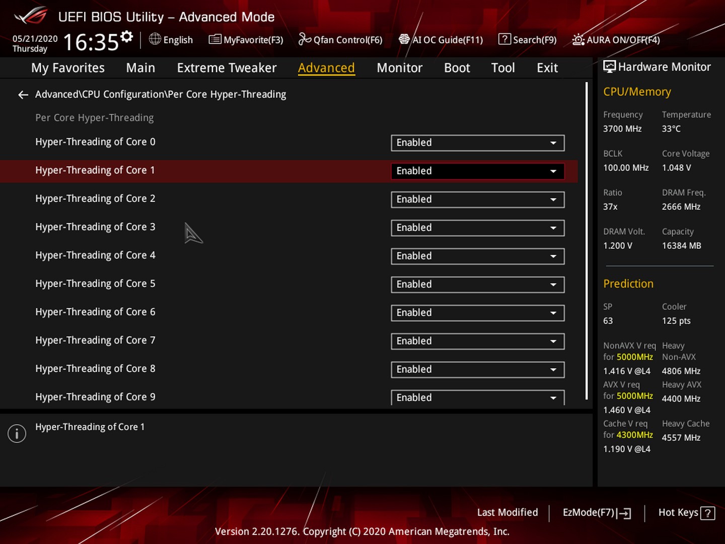Click the 16384 MB capacity value
The width and height of the screenshot is (725, 544).
click(681, 246)
